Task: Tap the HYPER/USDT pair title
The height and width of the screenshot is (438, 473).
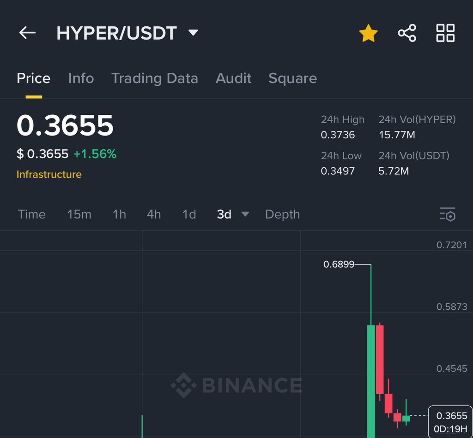Action: pos(116,33)
